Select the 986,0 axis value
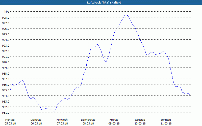Screen dimensions: 202x126 point(6,85)
